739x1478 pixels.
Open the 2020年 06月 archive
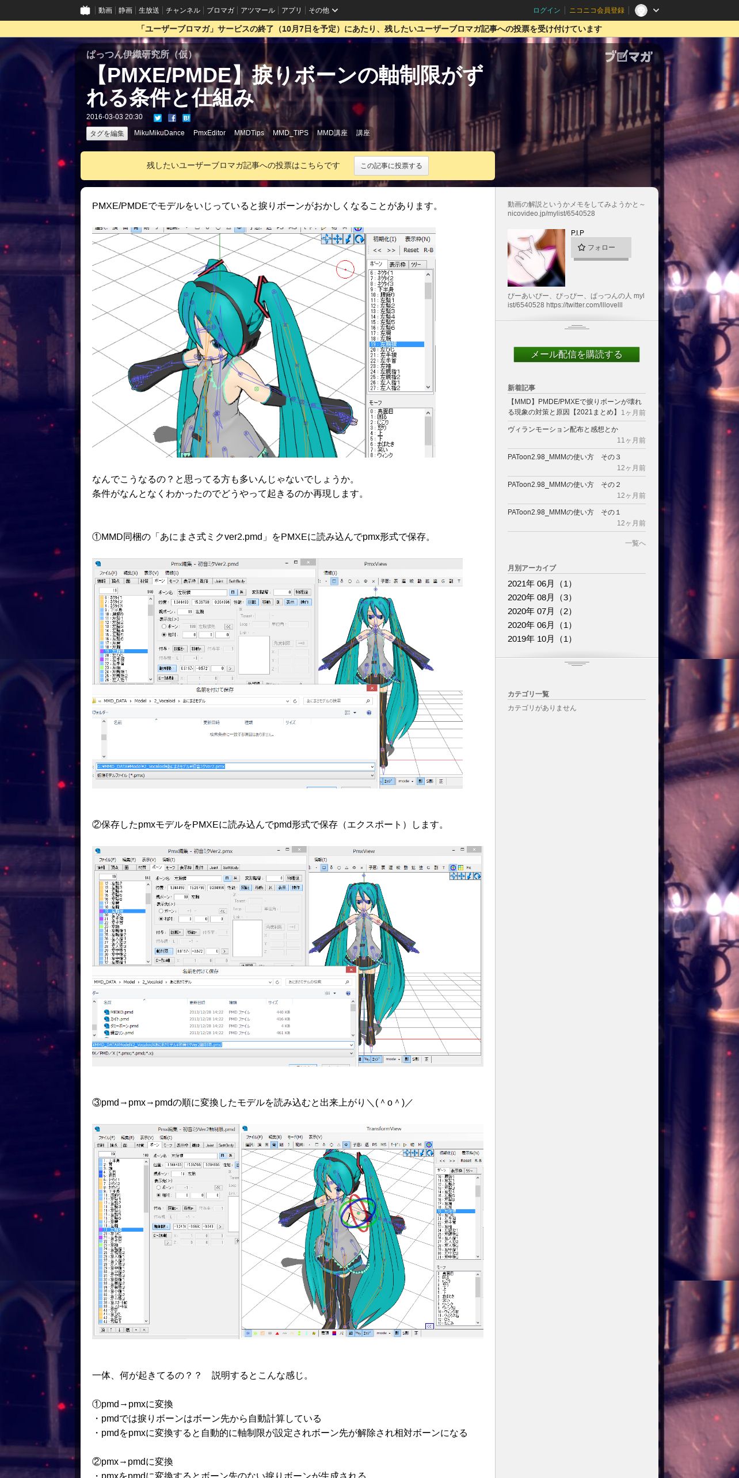540,625
